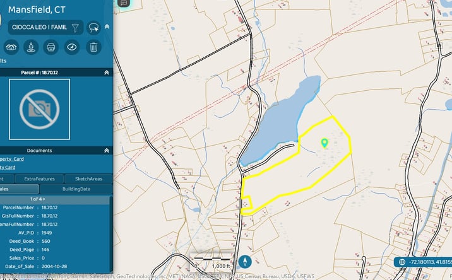Image resolution: width=452 pixels, height=280 pixels.
Task: Collapse the Parcel # 18.70.12 section
Action: [x=107, y=73]
